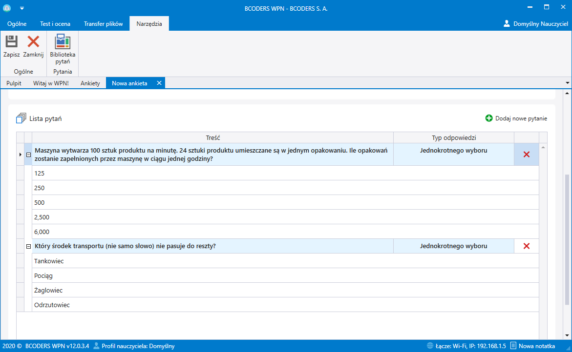Click the main page vertical scrollbar thumb
Screen dimensions: 572x352
pos(567,239)
